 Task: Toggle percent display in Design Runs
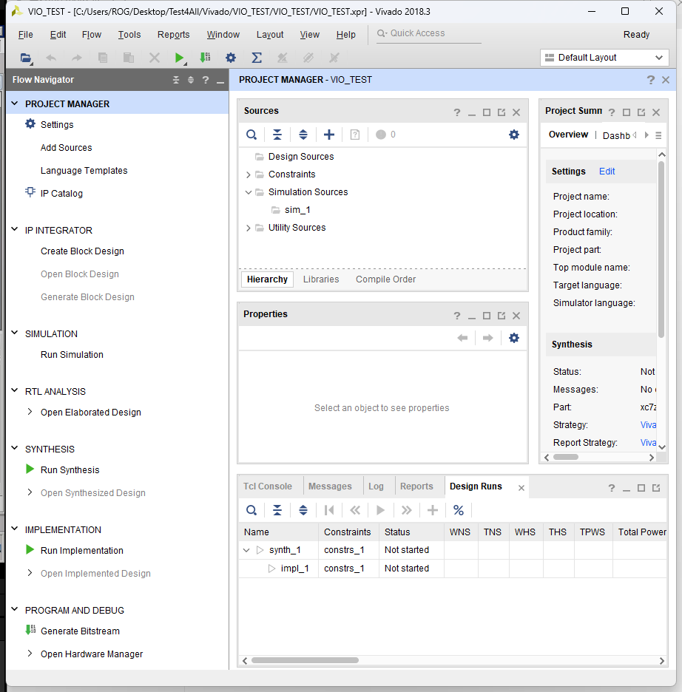[458, 510]
